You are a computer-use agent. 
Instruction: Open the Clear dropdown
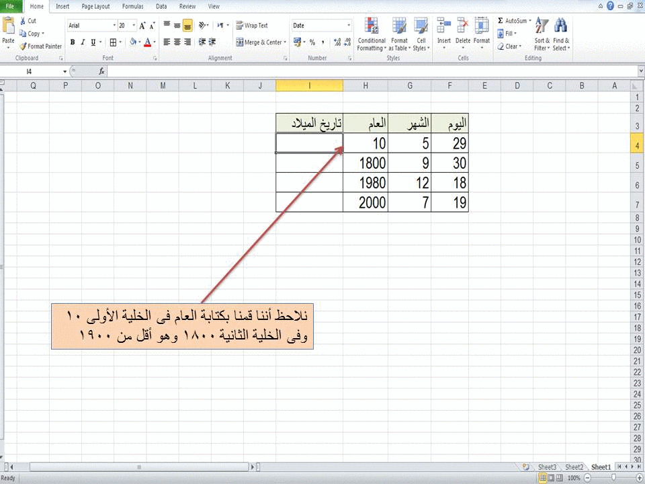pyautogui.click(x=509, y=46)
